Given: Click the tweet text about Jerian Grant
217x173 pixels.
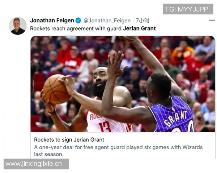Looking at the screenshot, I should pyautogui.click(x=93, y=28).
